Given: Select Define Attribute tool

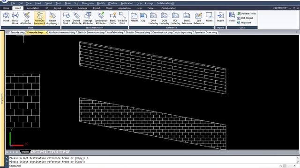Looking at the screenshot, I should (76, 18).
